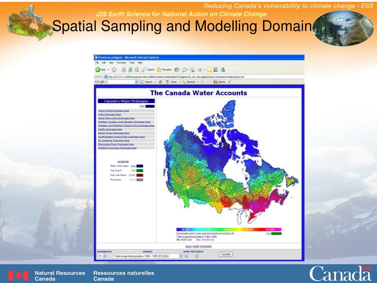
Task: Click the Google toolbar AutoLink icon
Action: pyautogui.click(x=183, y=82)
